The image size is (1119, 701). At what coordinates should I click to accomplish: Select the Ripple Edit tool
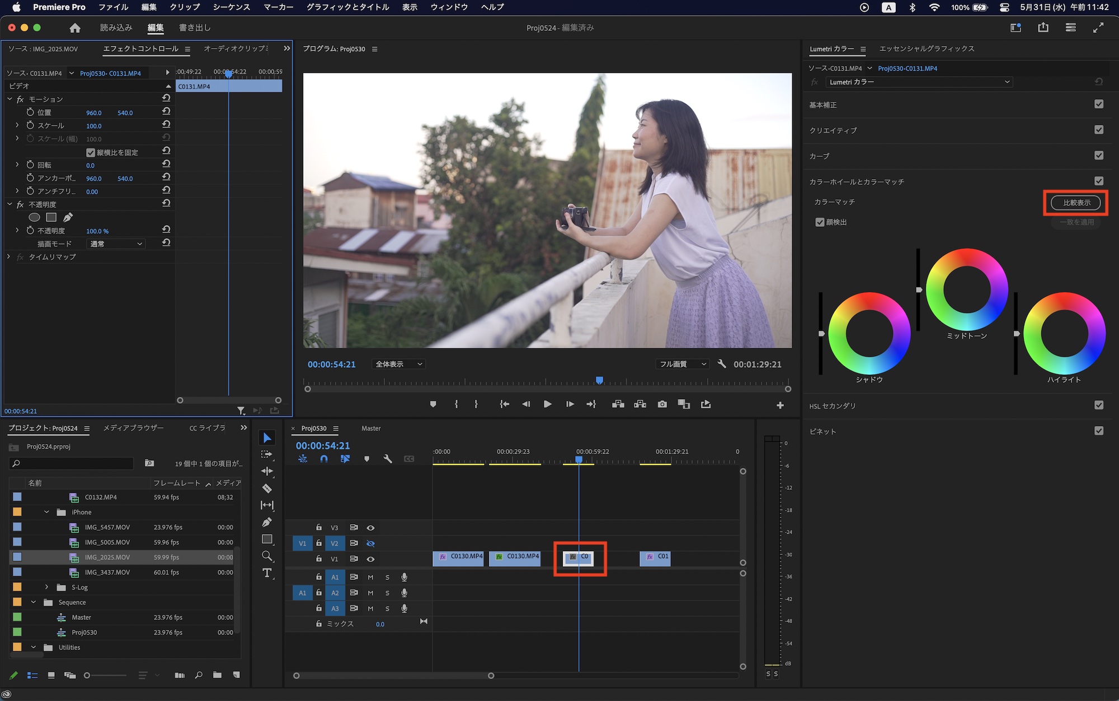point(267,471)
